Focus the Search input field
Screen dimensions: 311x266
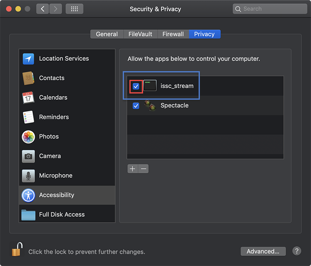[270, 9]
